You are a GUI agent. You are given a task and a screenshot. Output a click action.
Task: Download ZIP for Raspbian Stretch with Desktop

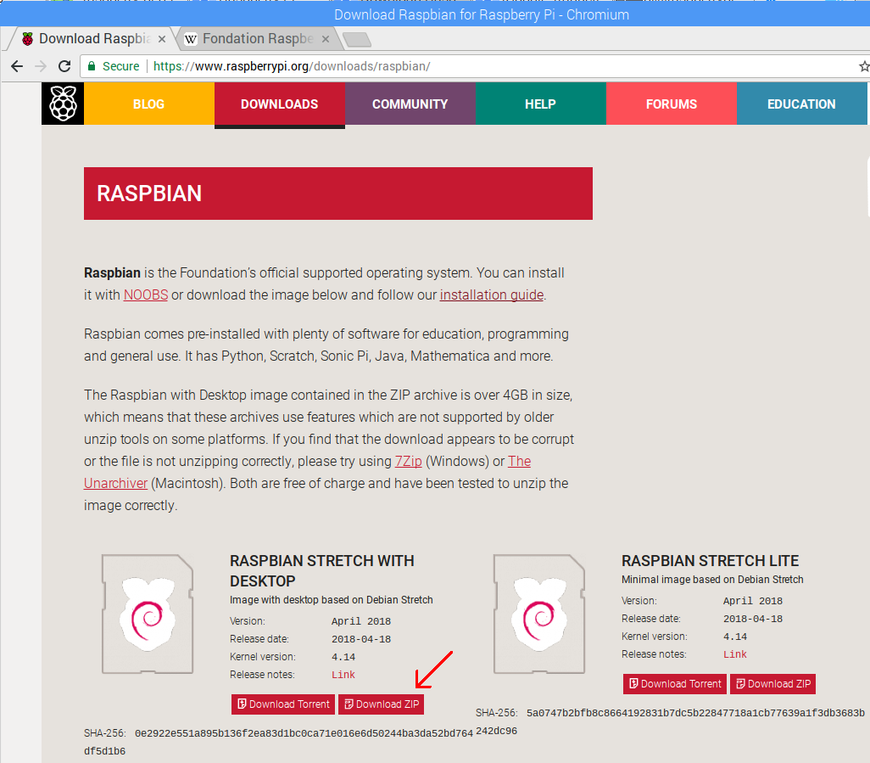click(382, 704)
